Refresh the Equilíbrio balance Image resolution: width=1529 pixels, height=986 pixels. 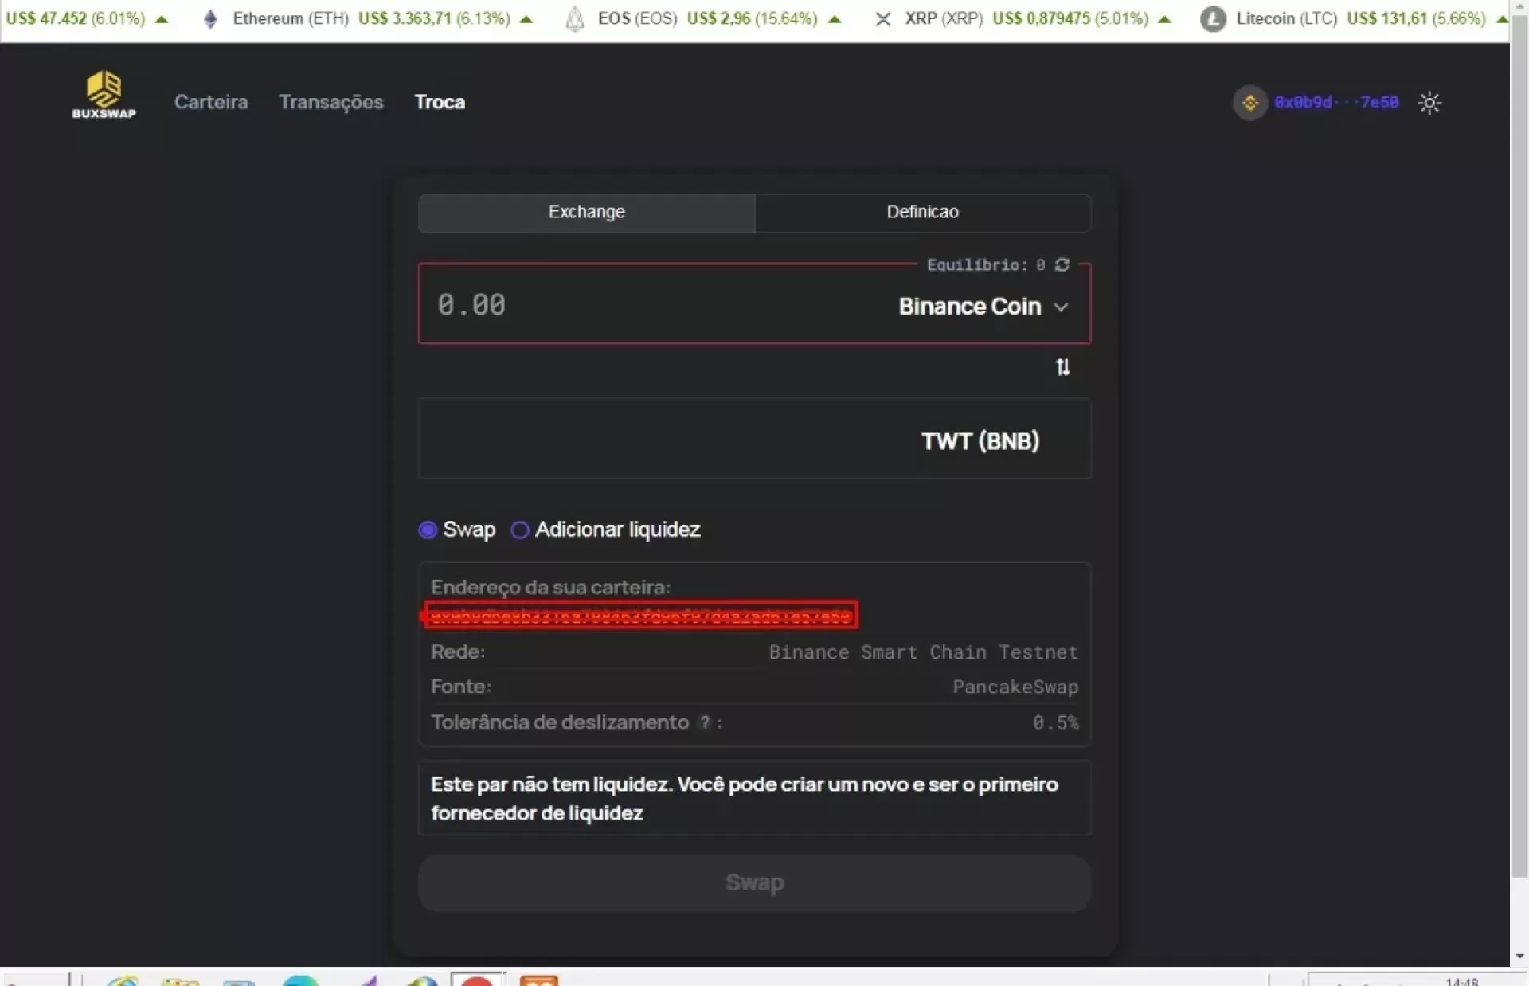coord(1062,264)
